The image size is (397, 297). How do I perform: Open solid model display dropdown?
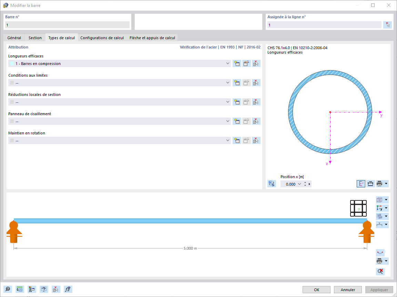[386, 216]
